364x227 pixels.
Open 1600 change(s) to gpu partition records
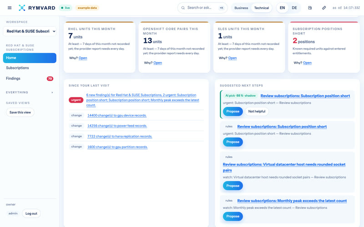coord(117,147)
